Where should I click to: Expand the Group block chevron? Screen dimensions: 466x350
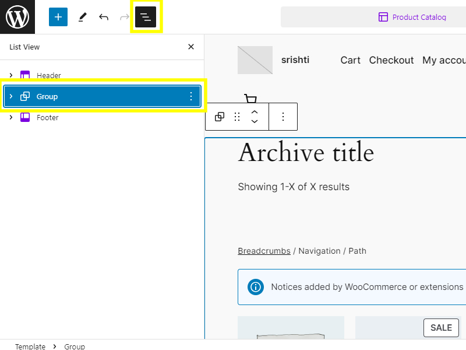click(11, 96)
